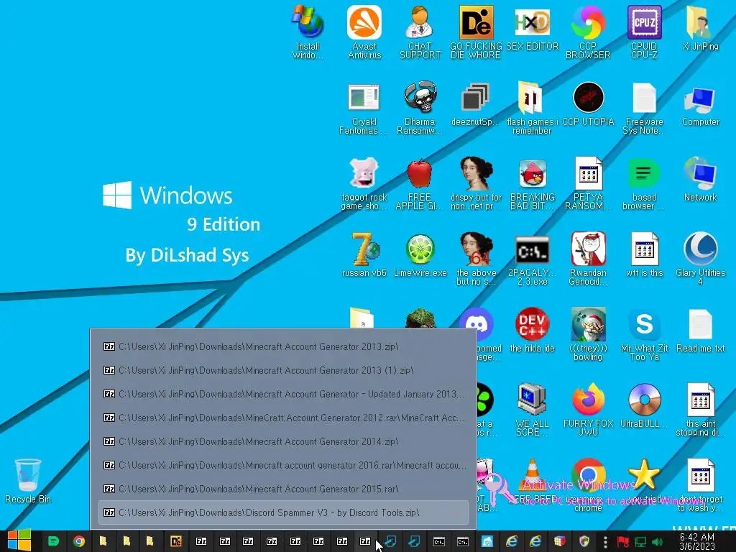Launch Glary Utilities 4 from the desktop

pos(700,259)
